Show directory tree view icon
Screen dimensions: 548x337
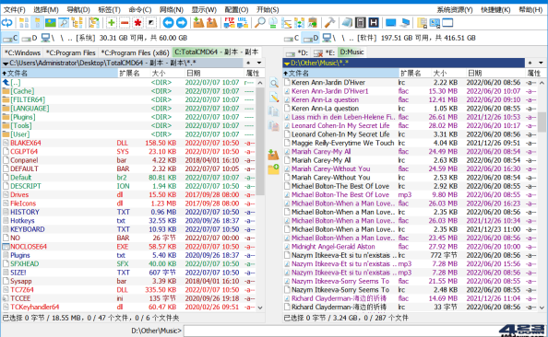point(77,23)
